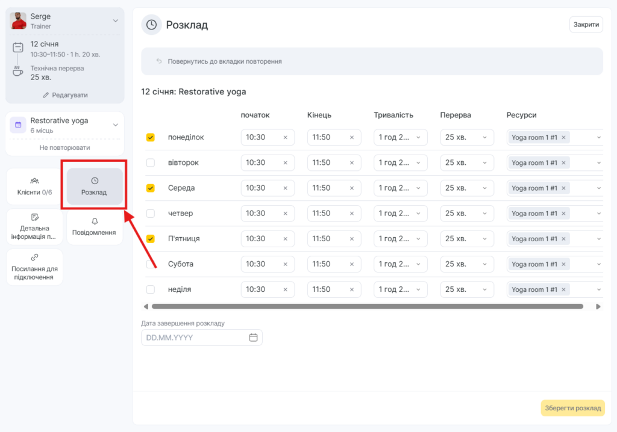This screenshot has height=432, width=617.
Task: Open Перерва dropdown for четвер
Action: (466, 214)
